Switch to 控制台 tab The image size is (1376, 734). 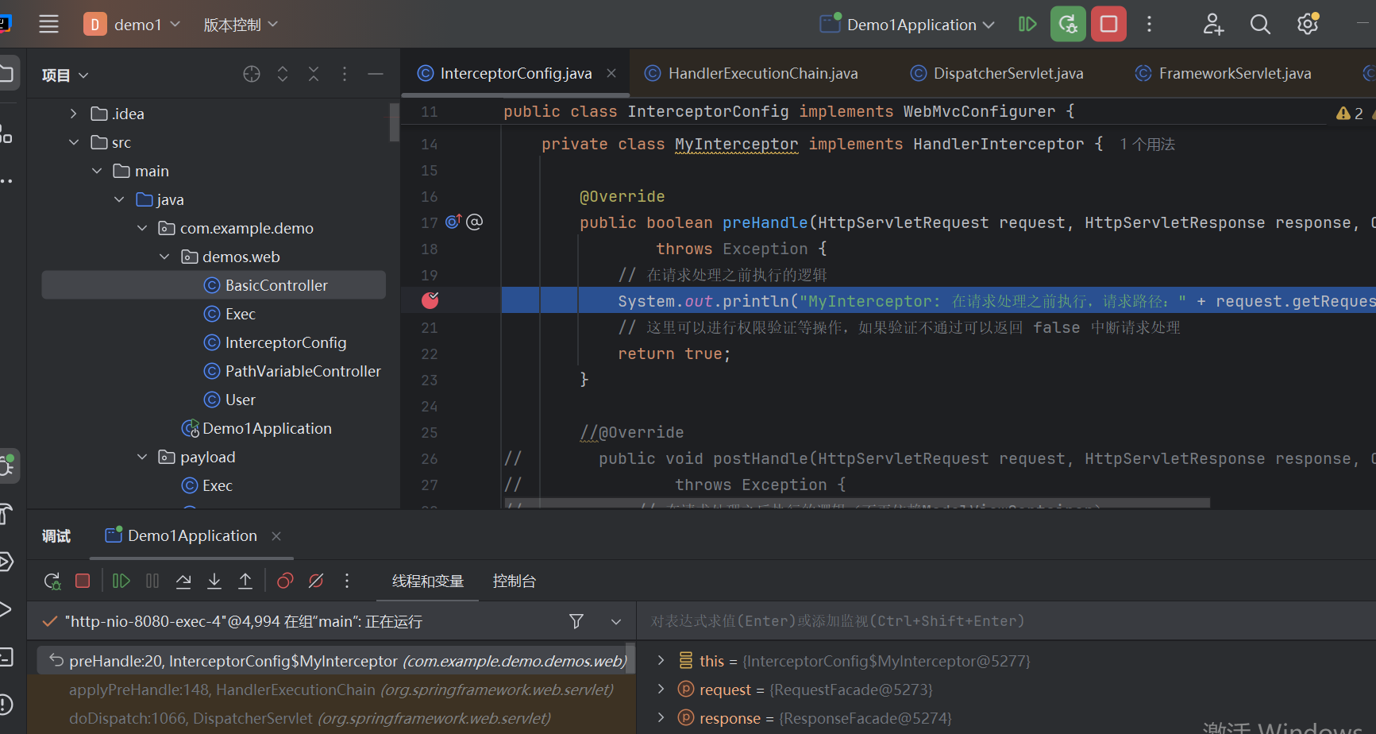(515, 581)
